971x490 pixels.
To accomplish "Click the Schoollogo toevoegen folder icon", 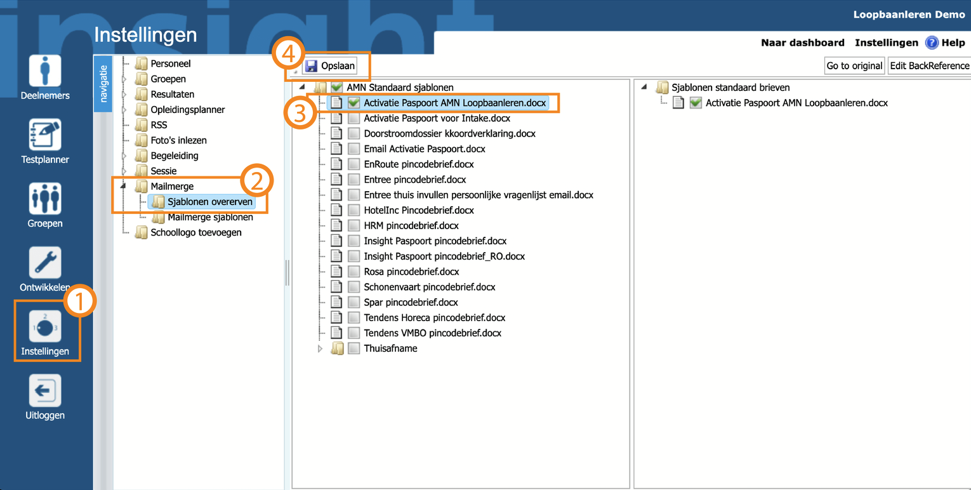I will click(142, 232).
